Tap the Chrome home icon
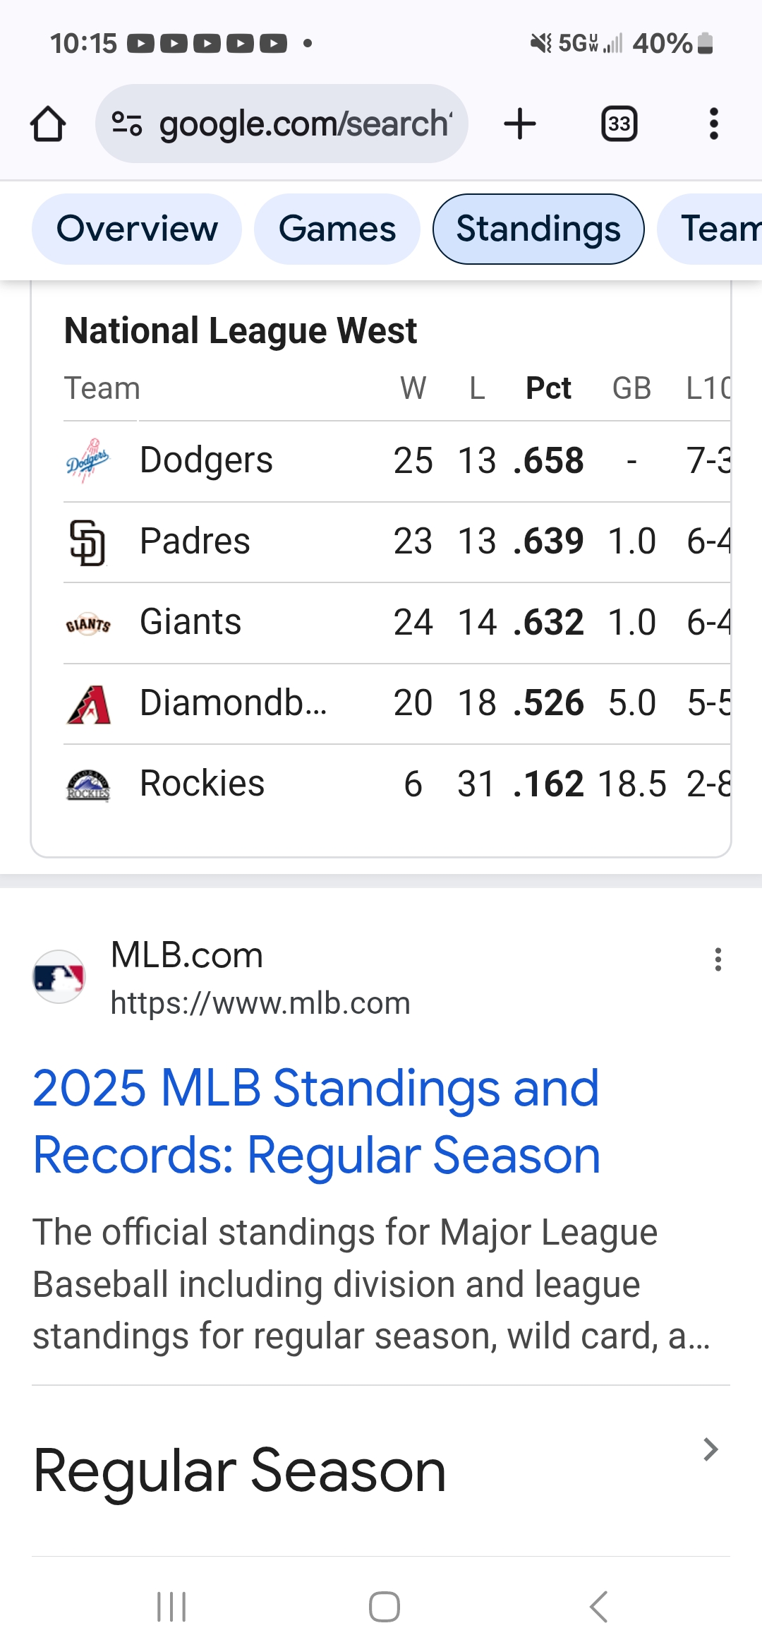This screenshot has height=1652, width=762. (48, 124)
